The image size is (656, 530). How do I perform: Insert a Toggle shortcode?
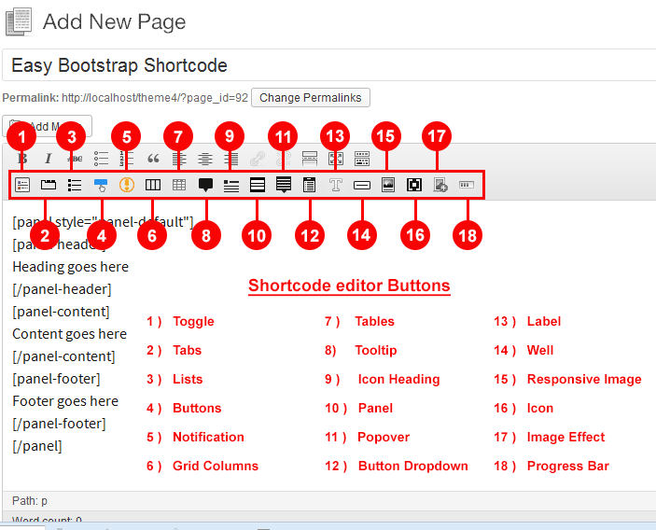pos(22,185)
